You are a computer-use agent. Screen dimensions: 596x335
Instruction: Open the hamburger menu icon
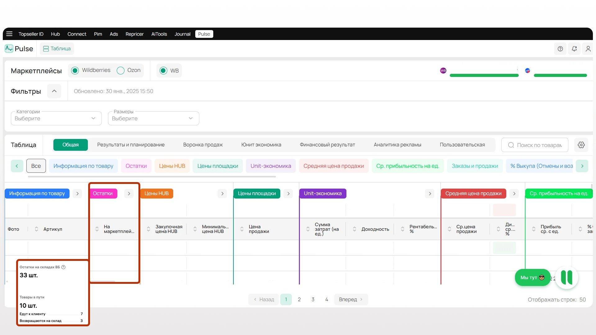9,34
